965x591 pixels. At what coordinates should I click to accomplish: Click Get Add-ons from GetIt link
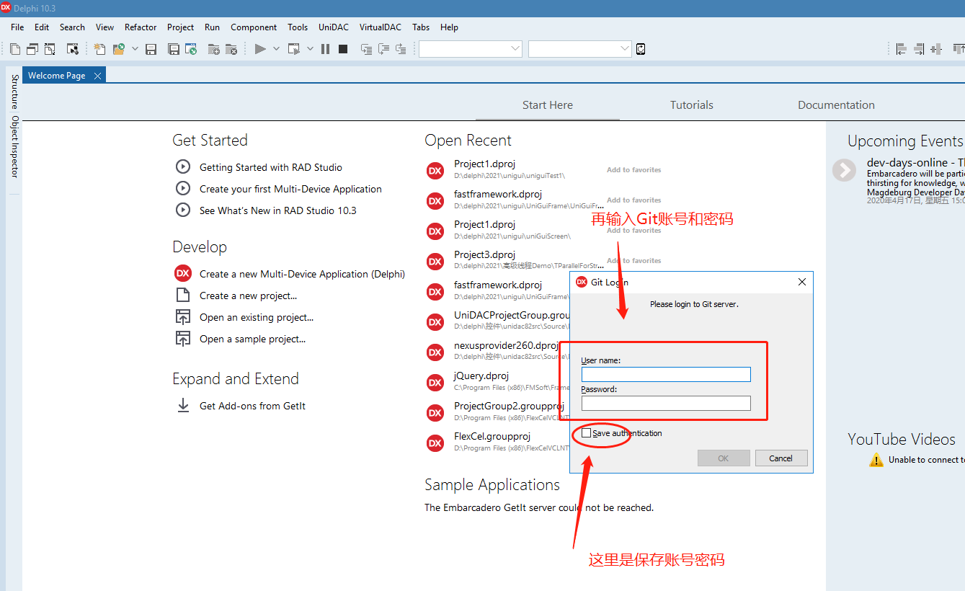[x=252, y=406]
